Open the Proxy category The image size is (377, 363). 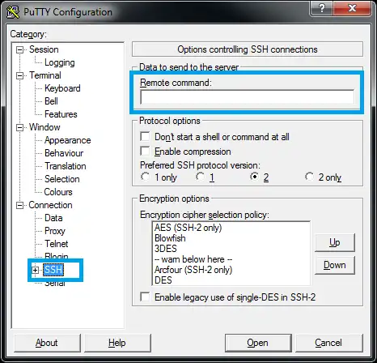click(55, 231)
